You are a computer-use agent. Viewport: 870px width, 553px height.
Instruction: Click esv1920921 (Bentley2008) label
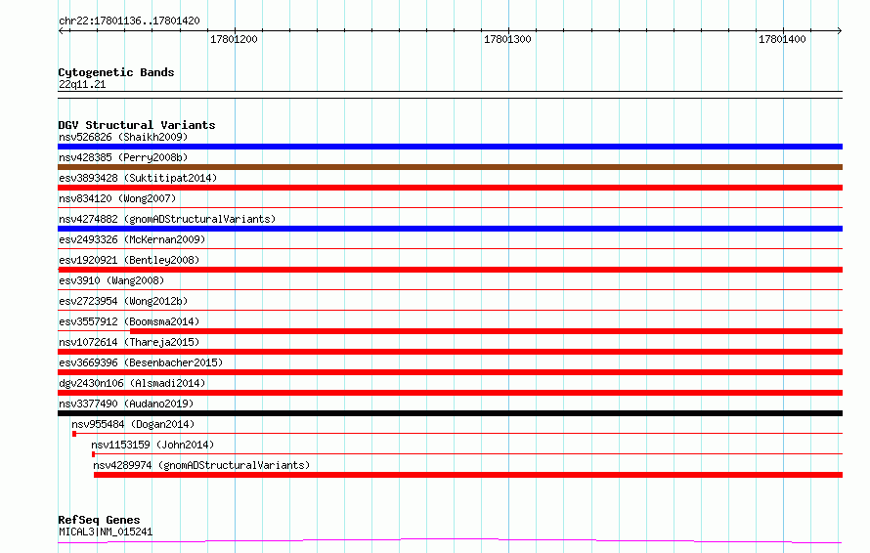tap(129, 260)
